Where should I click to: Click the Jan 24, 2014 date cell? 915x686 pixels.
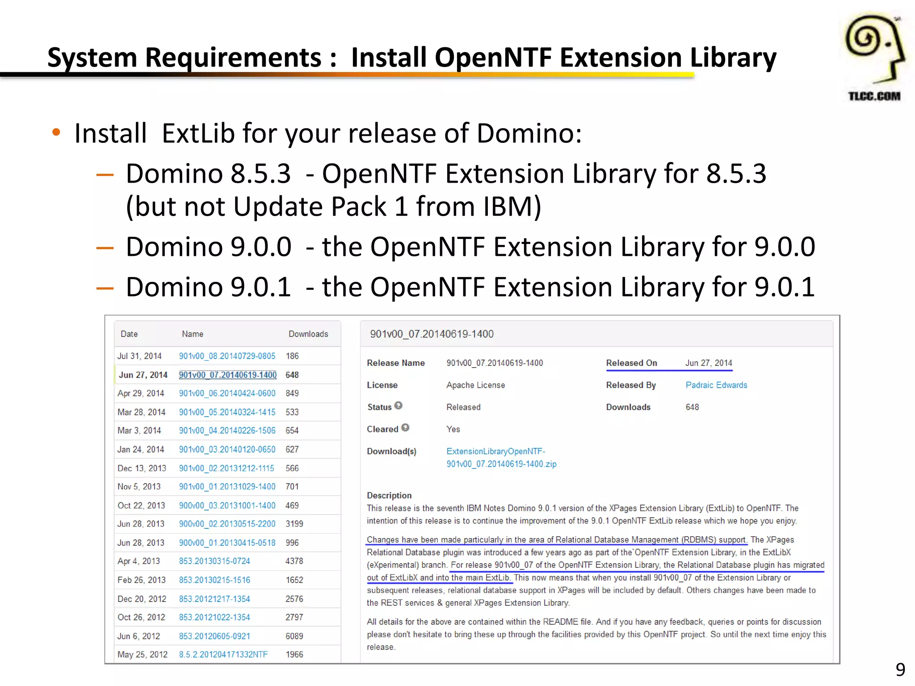(141, 449)
